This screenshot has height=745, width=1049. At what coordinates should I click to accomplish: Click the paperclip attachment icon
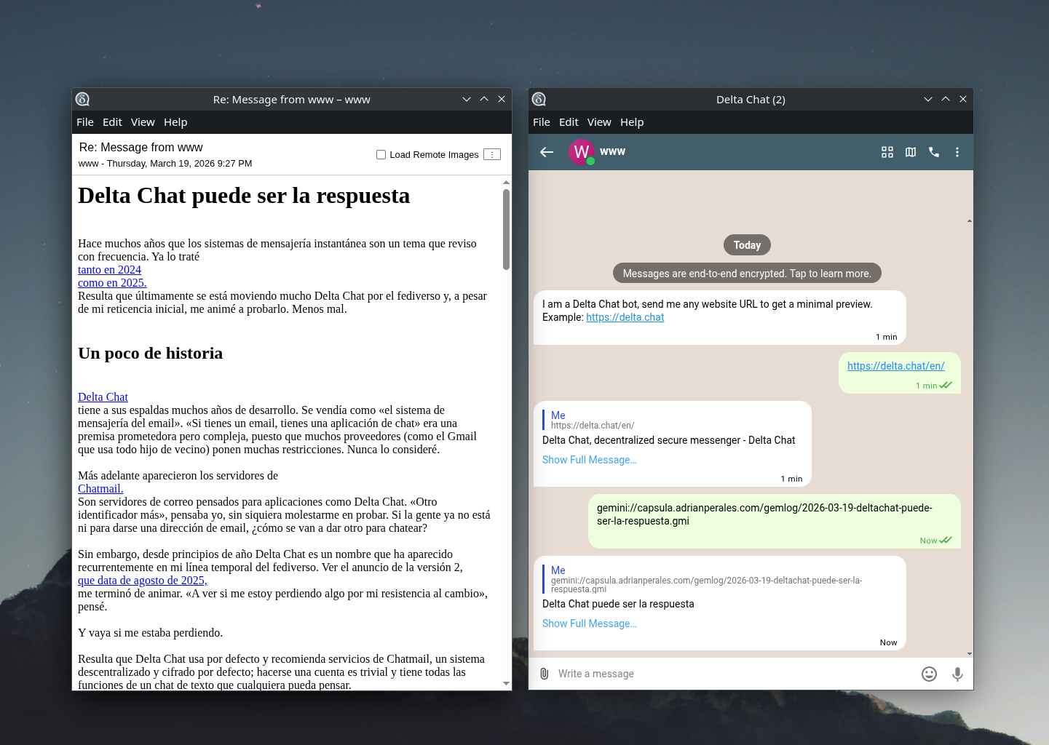pyautogui.click(x=544, y=674)
